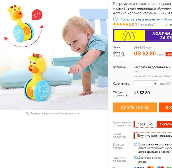Increase quantity with the plus button
172x168 pixels.
tap(155, 84)
